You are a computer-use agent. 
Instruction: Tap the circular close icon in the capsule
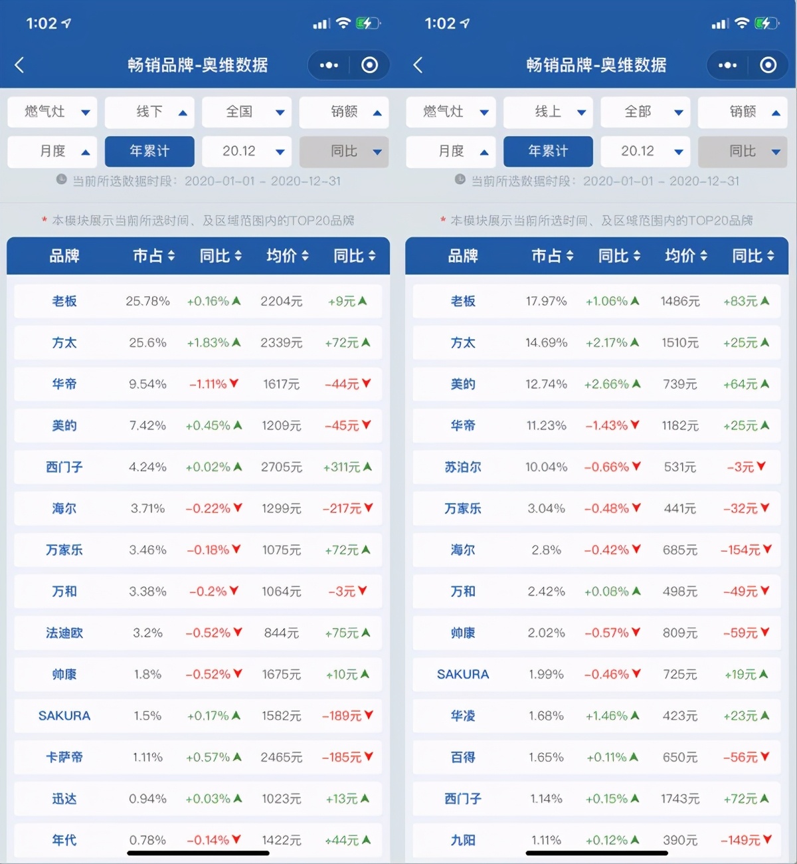pyautogui.click(x=369, y=64)
